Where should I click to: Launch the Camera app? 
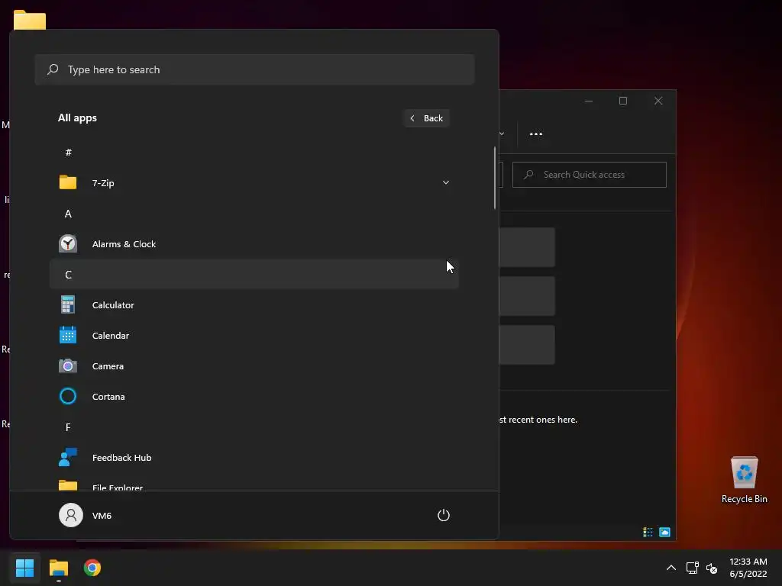click(x=254, y=365)
